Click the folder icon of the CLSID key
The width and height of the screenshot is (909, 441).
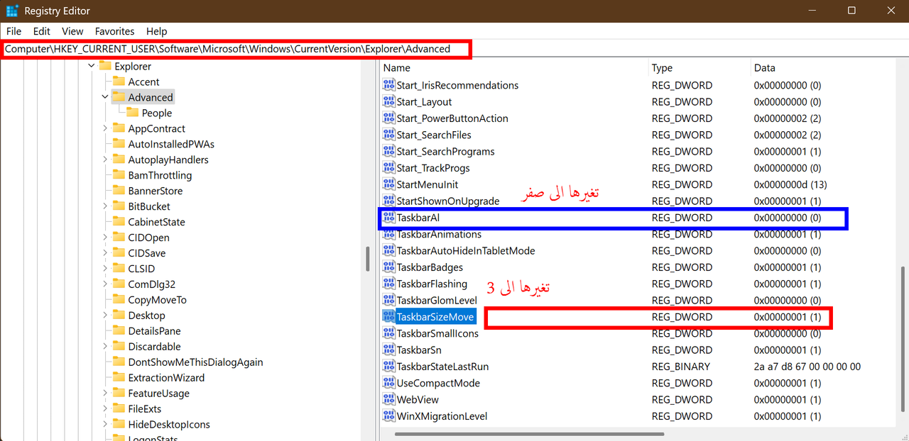[x=119, y=269]
